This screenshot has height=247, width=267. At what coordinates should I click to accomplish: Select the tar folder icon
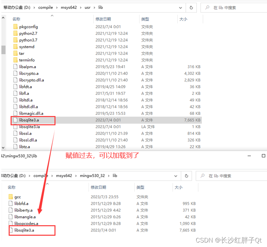15,53
